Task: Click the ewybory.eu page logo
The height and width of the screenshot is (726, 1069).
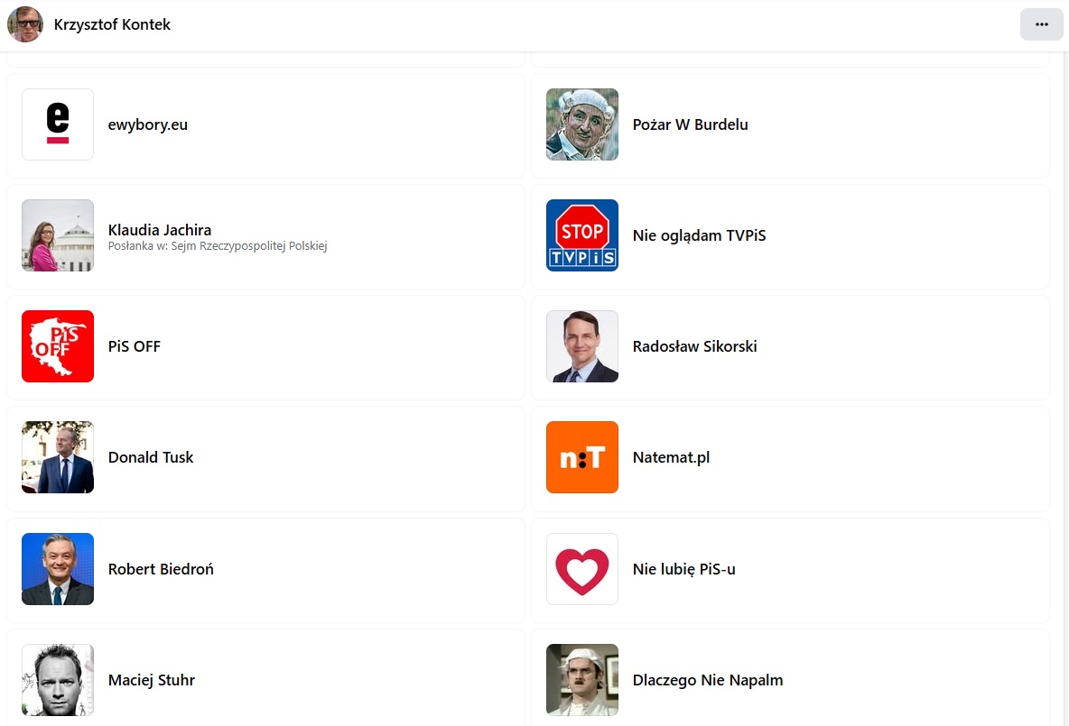Action: tap(58, 124)
